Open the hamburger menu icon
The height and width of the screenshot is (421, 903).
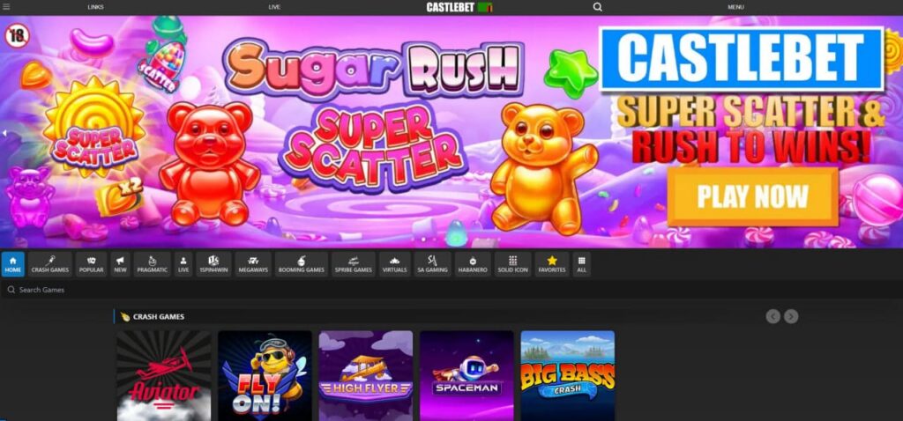pyautogui.click(x=6, y=7)
